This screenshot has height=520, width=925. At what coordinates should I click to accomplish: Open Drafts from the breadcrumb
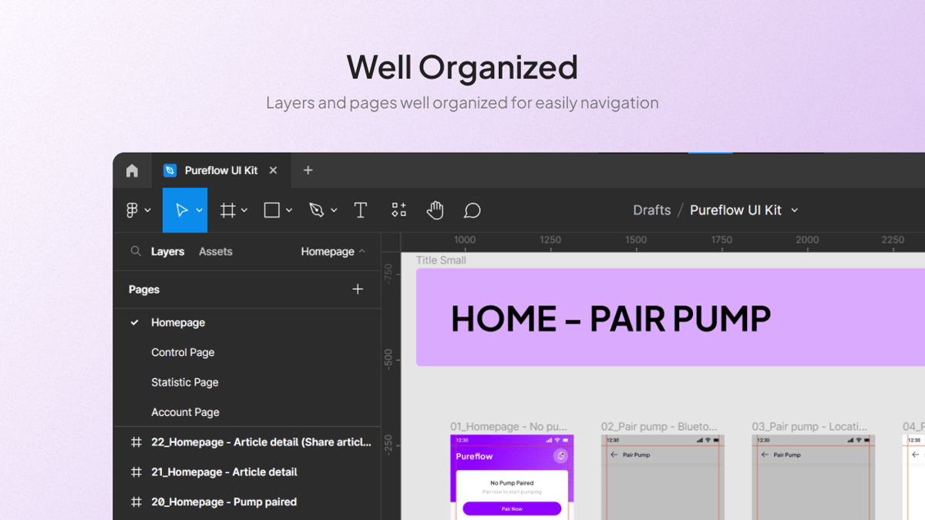(651, 210)
